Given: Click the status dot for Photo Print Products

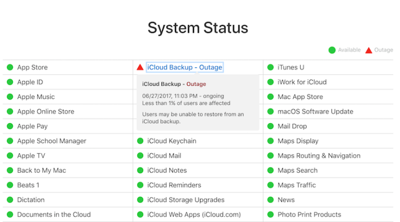Looking at the screenshot, I should [x=271, y=214].
